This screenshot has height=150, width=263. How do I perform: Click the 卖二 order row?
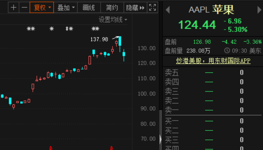pyautogui.click(x=213, y=101)
